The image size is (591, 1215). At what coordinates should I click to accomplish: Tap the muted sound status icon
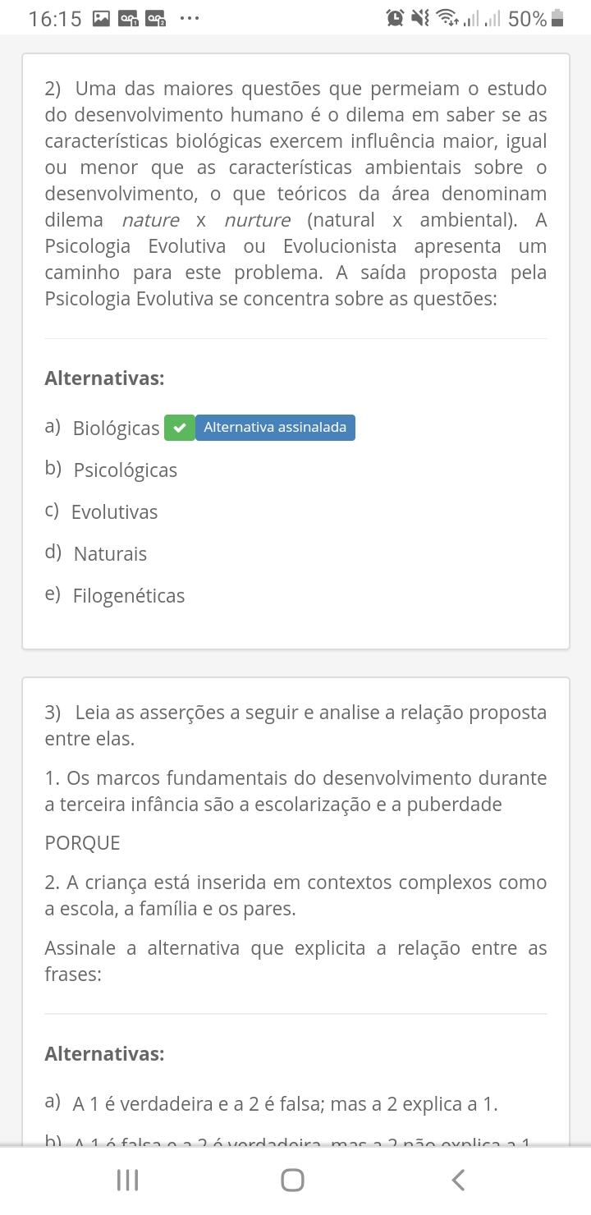tap(421, 18)
